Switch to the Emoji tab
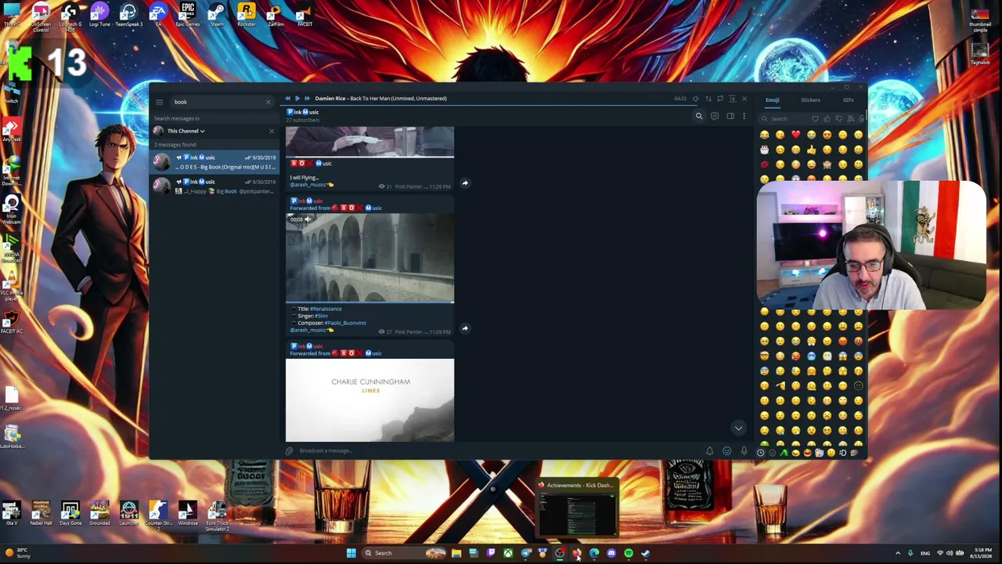The height and width of the screenshot is (564, 1002). (772, 100)
